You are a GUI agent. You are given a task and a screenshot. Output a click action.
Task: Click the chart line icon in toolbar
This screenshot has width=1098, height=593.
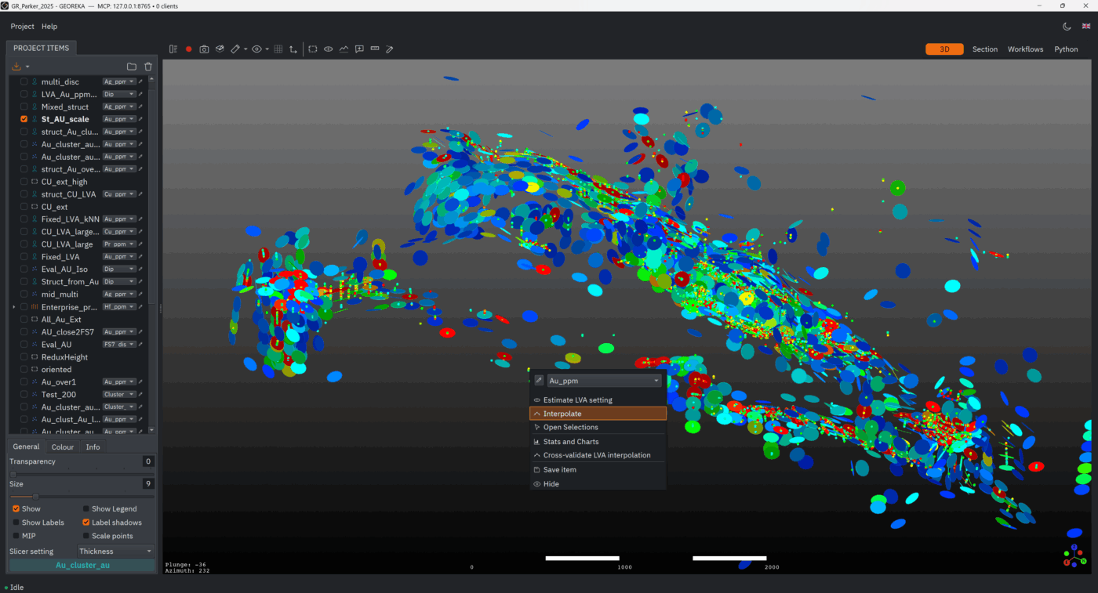(344, 49)
